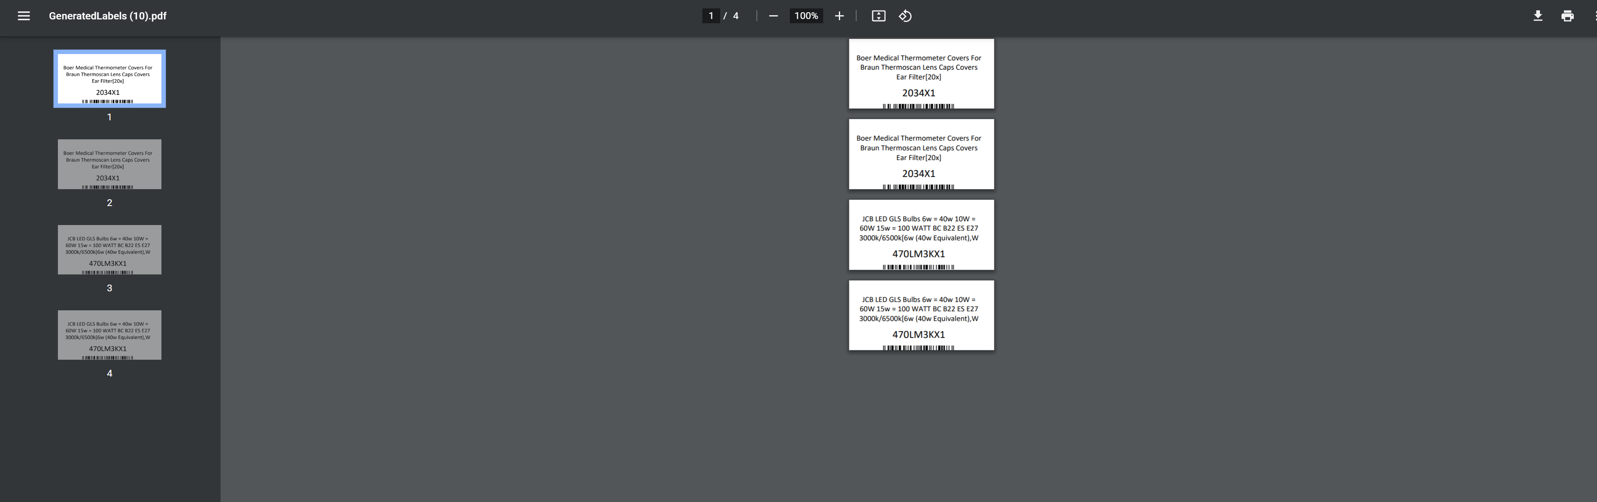Click 2034X1 code on first label page

(918, 93)
